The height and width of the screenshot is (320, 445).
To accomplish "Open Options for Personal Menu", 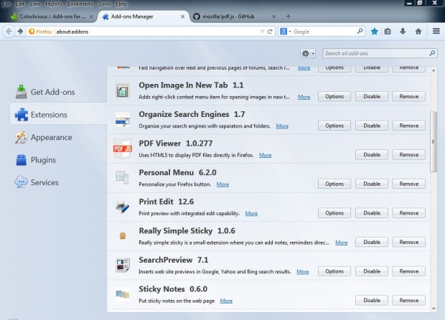I will point(334,184).
